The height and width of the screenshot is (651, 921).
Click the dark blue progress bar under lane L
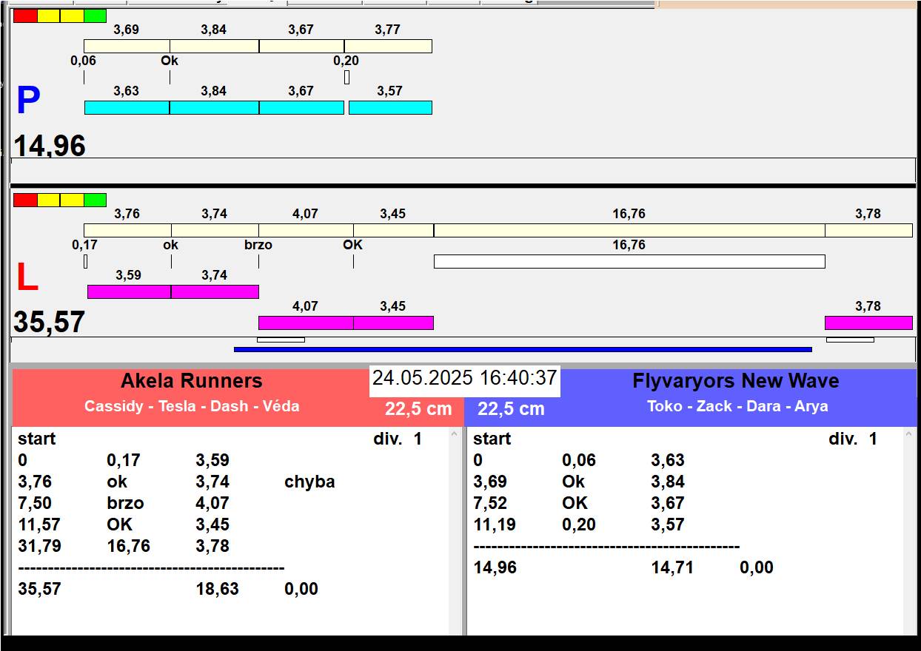point(523,349)
